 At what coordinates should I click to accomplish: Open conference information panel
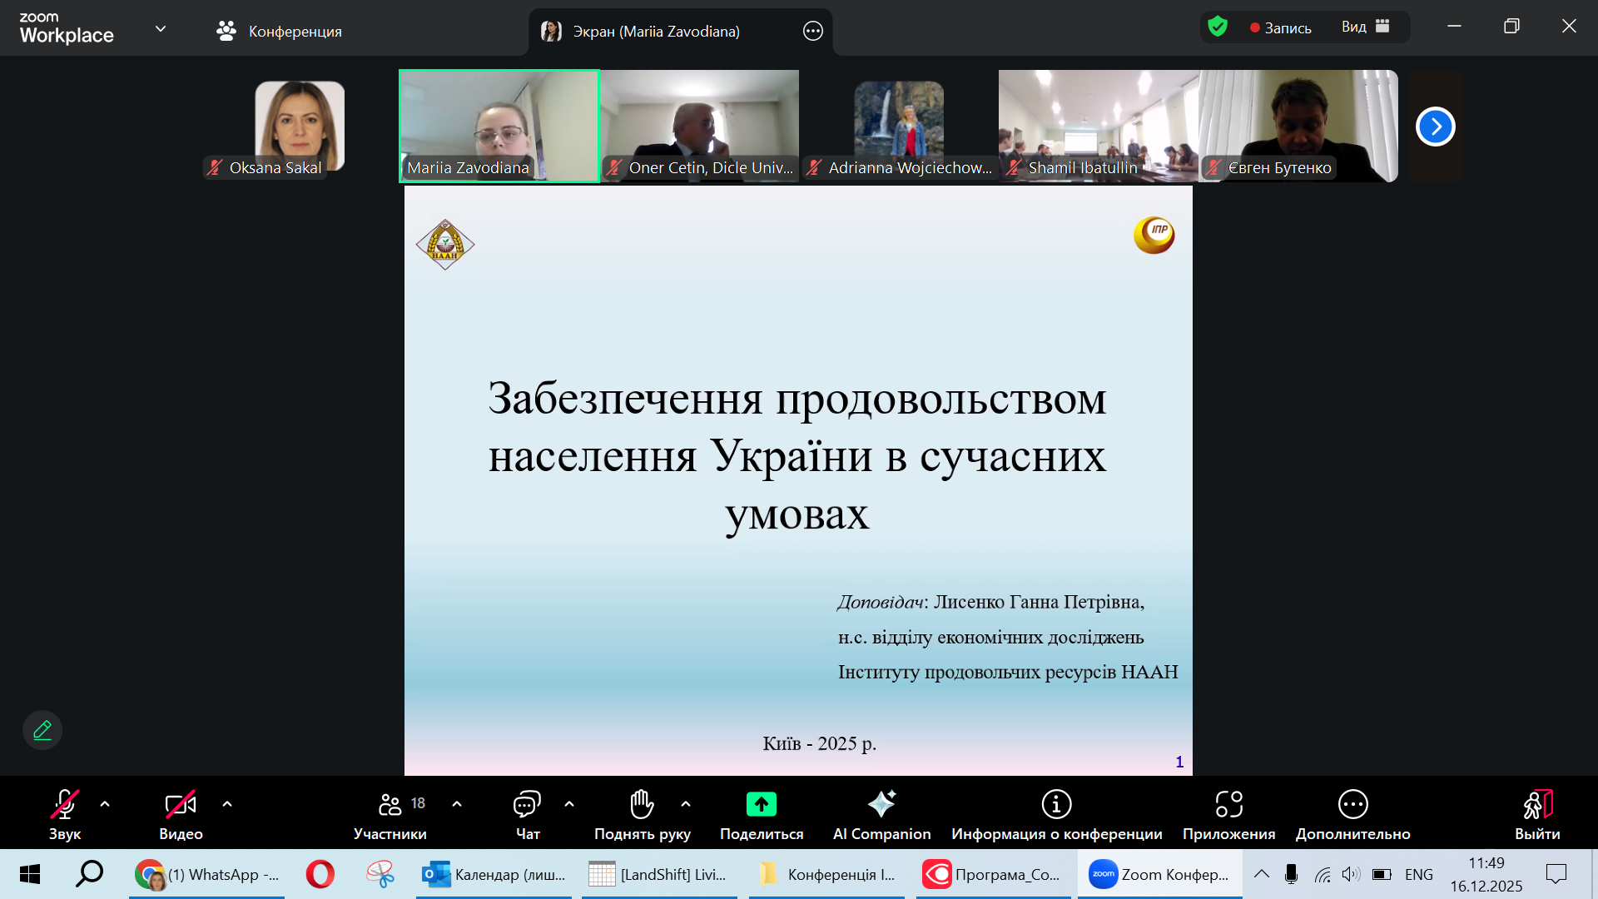point(1056,813)
